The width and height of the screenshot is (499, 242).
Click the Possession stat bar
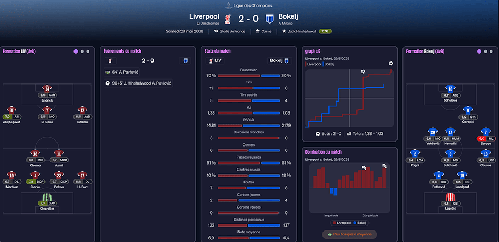[x=248, y=76]
